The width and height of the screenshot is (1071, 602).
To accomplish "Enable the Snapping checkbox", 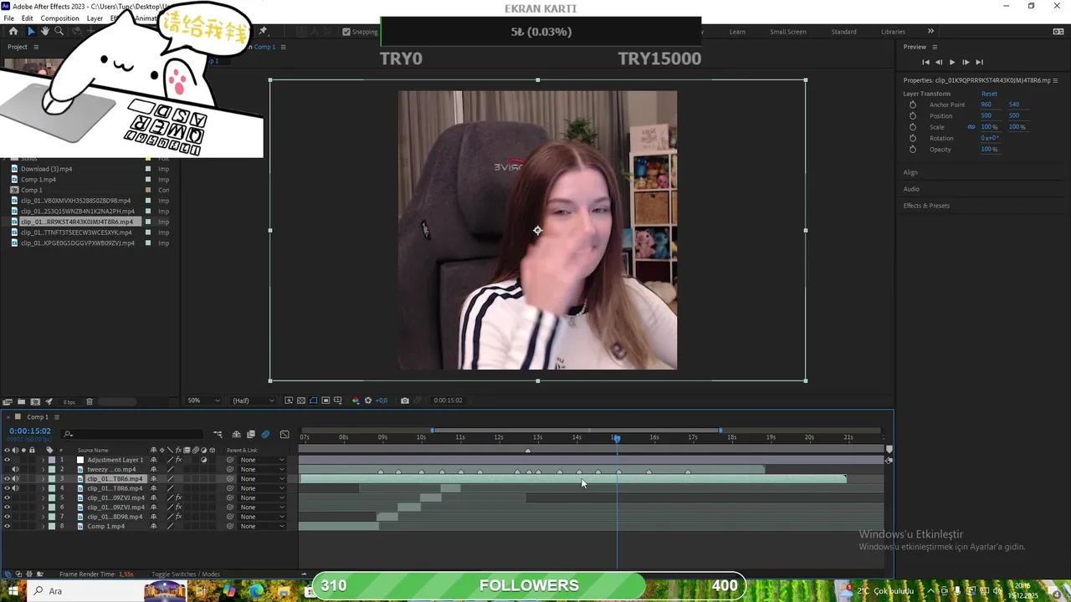I will click(x=346, y=32).
